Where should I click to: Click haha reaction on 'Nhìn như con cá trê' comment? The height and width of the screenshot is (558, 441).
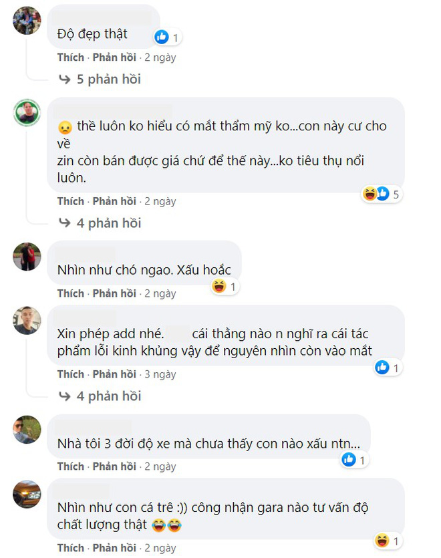coord(382,541)
